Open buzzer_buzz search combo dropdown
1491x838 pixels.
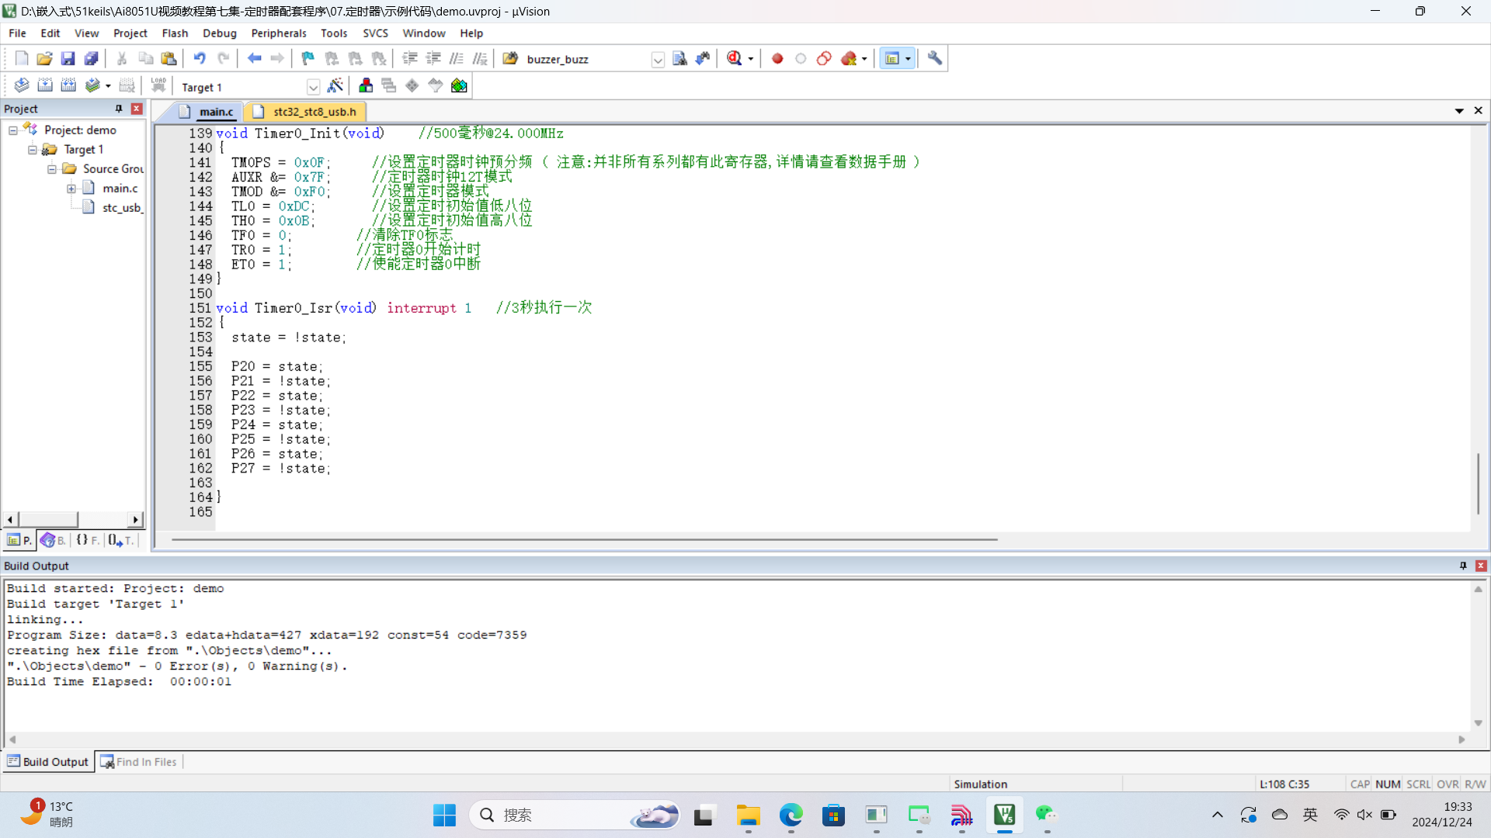click(658, 60)
